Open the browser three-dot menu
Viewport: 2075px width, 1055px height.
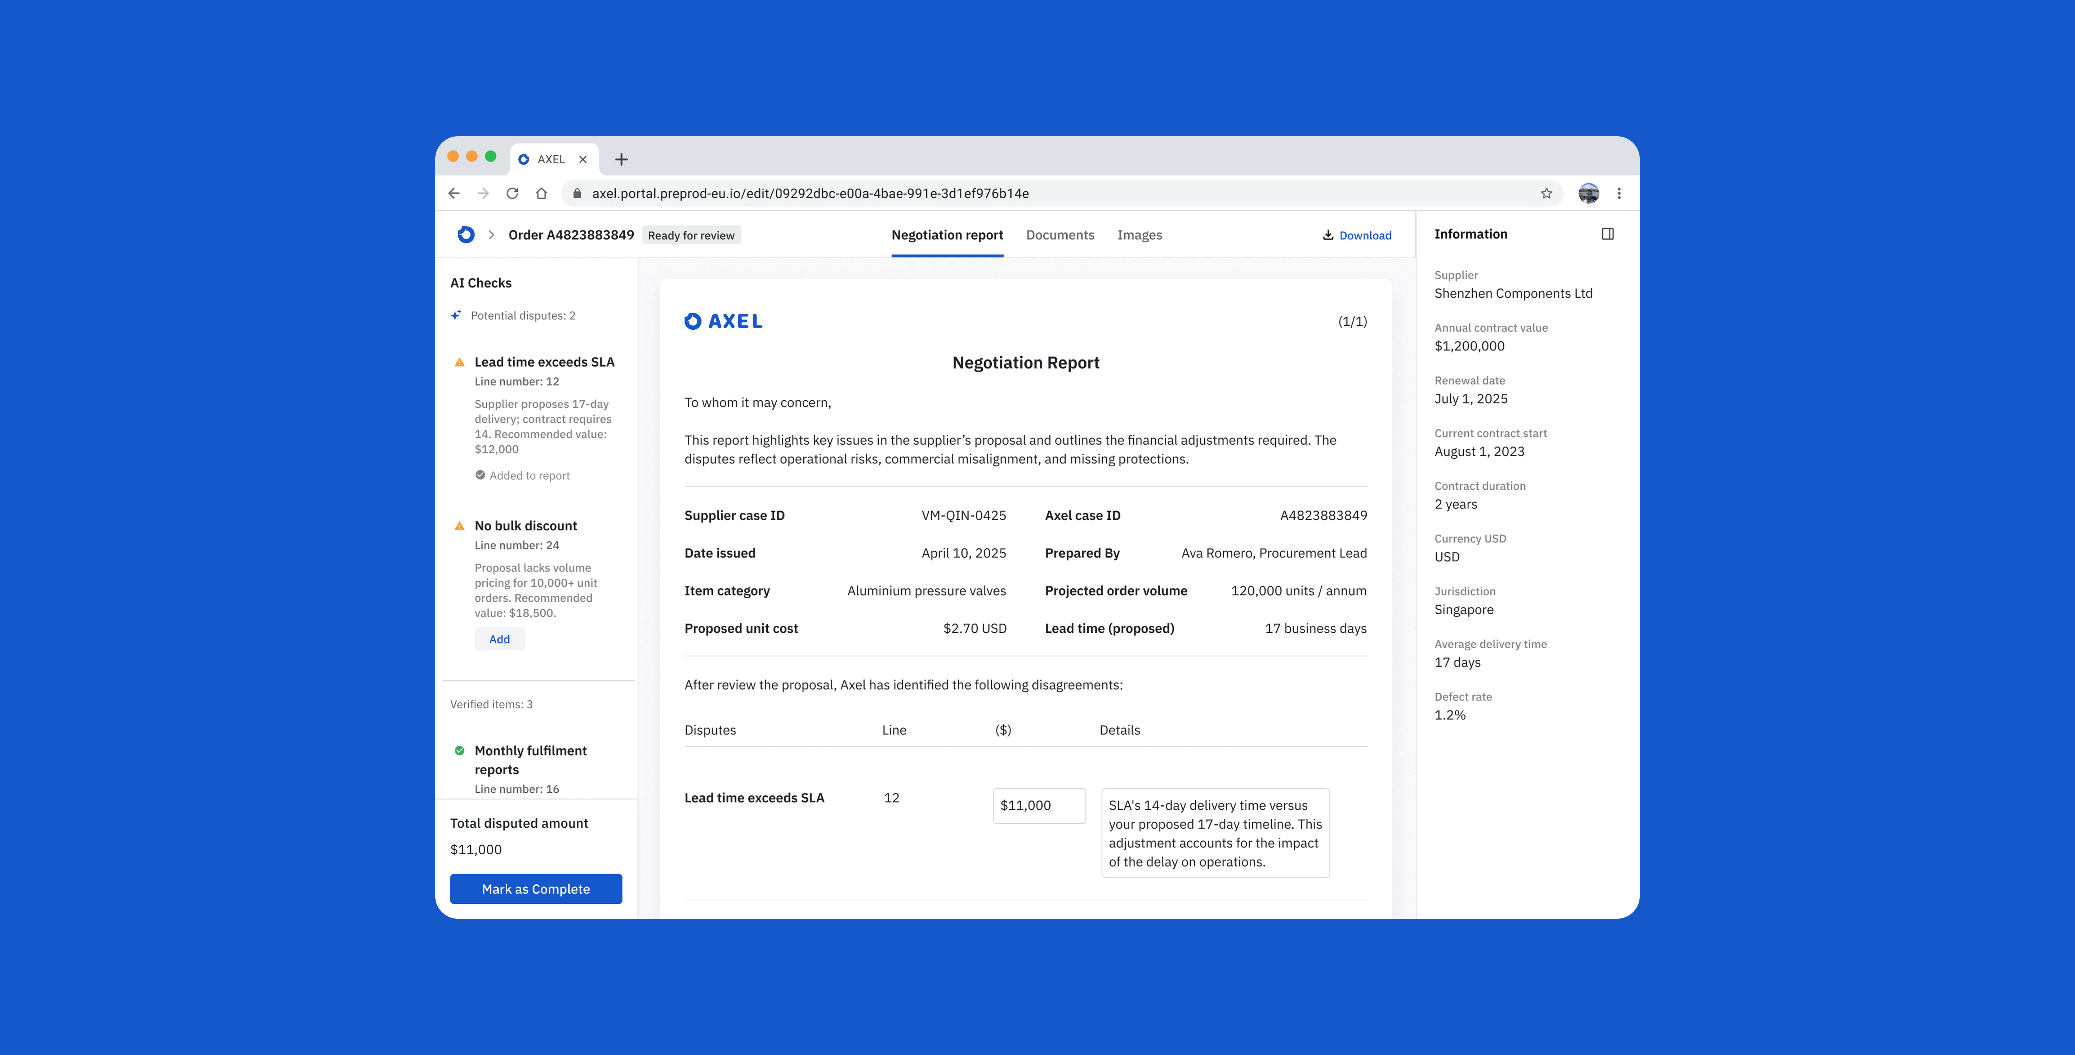1619,193
